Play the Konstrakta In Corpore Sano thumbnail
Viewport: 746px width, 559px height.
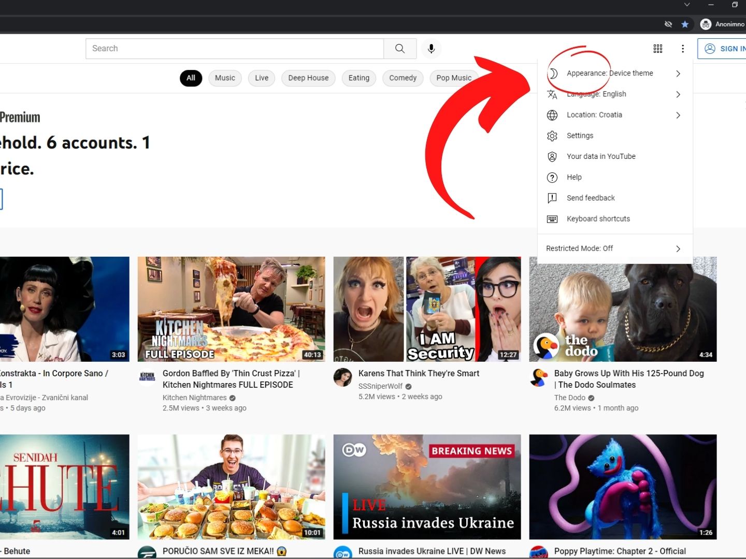click(x=64, y=309)
